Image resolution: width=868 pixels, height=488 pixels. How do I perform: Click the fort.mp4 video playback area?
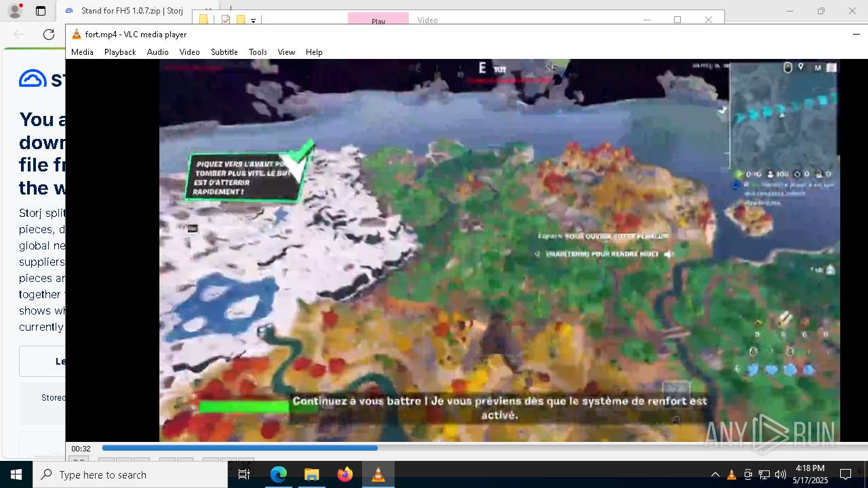(499, 250)
